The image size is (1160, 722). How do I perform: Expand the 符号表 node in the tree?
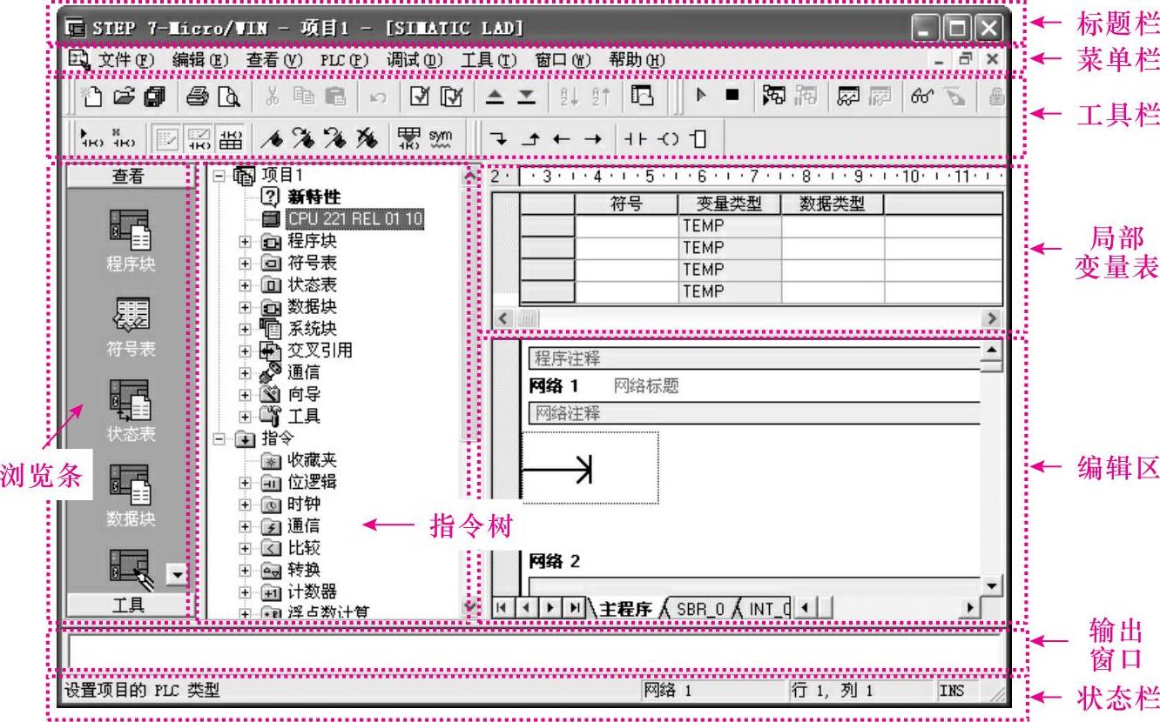(x=246, y=262)
